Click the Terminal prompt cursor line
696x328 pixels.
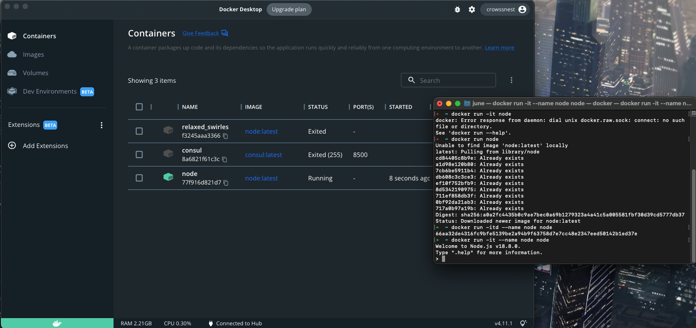pyautogui.click(x=562, y=259)
